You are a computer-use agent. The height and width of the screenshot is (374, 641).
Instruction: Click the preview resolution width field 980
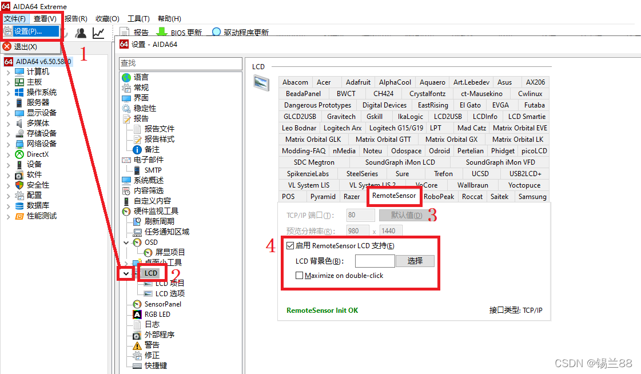(x=358, y=231)
